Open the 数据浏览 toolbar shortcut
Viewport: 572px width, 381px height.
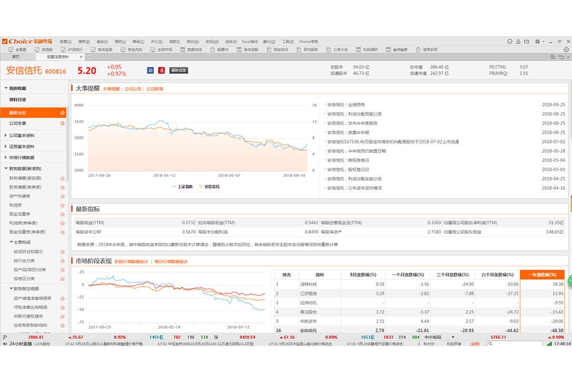[191, 49]
